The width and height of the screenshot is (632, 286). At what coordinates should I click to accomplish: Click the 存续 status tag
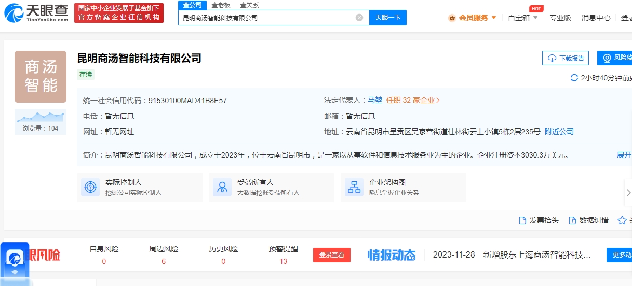pos(86,74)
